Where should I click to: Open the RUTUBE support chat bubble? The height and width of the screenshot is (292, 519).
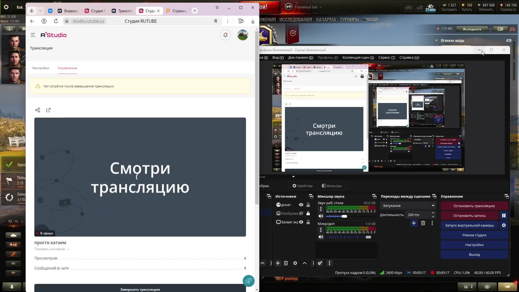point(249,281)
